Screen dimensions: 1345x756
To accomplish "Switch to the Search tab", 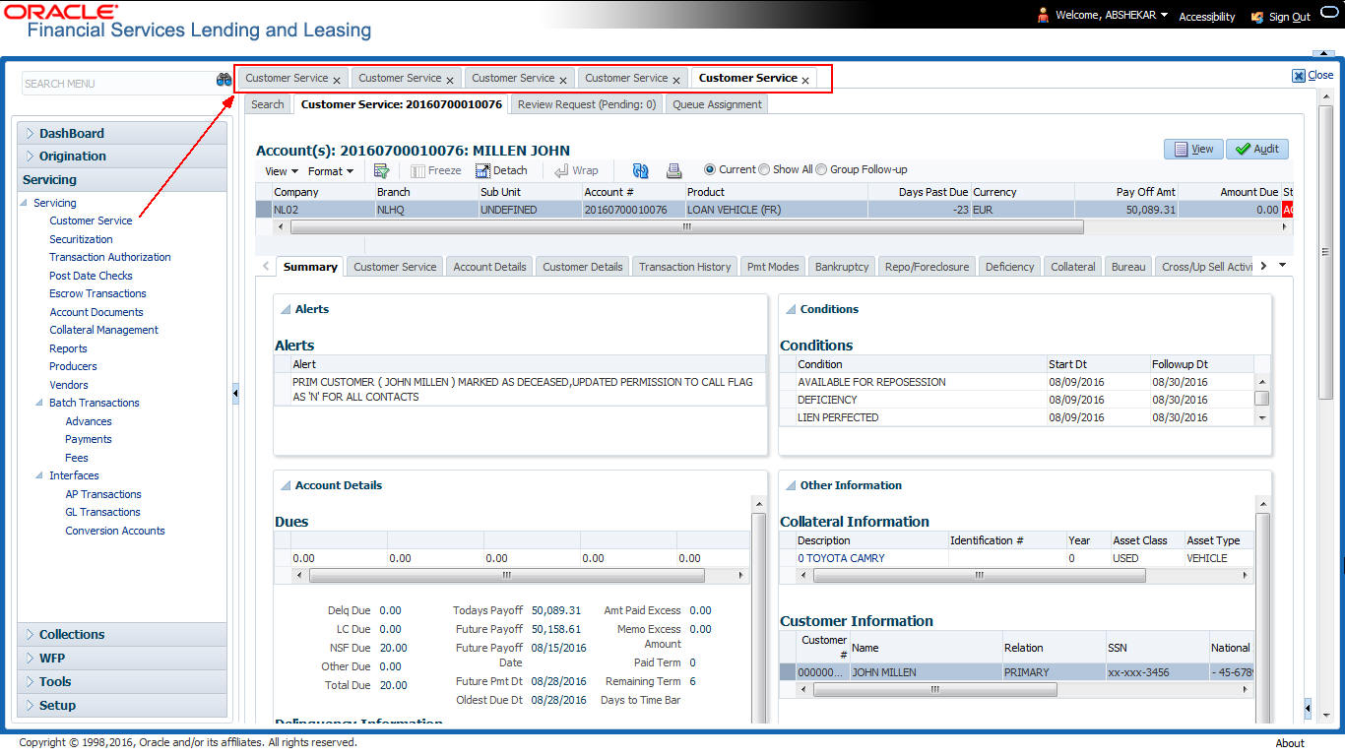I will pyautogui.click(x=267, y=103).
